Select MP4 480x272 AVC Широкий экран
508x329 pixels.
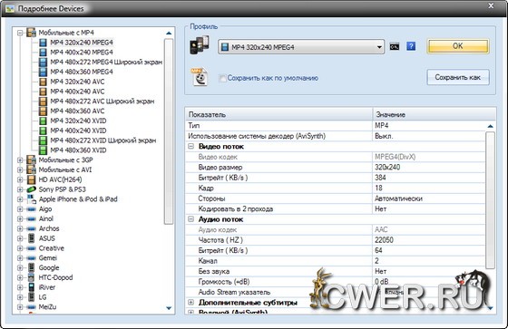point(102,102)
